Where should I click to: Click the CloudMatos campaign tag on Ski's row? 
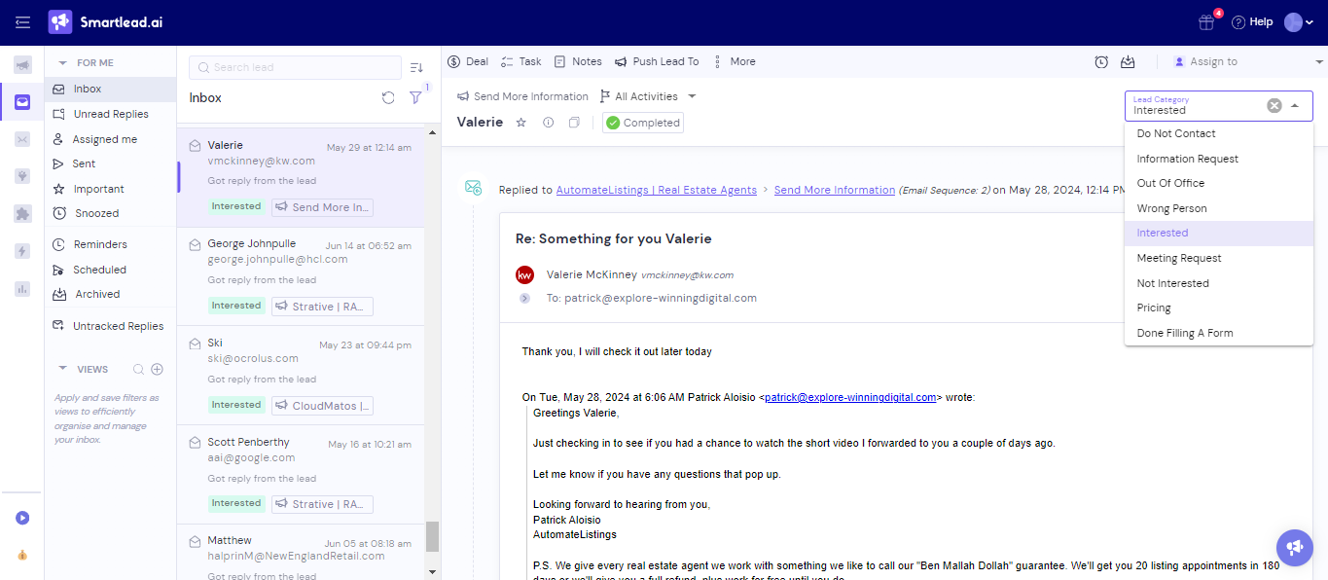click(x=322, y=406)
